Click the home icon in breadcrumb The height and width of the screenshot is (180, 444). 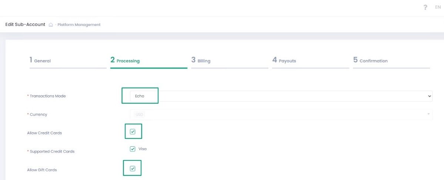tap(51, 25)
